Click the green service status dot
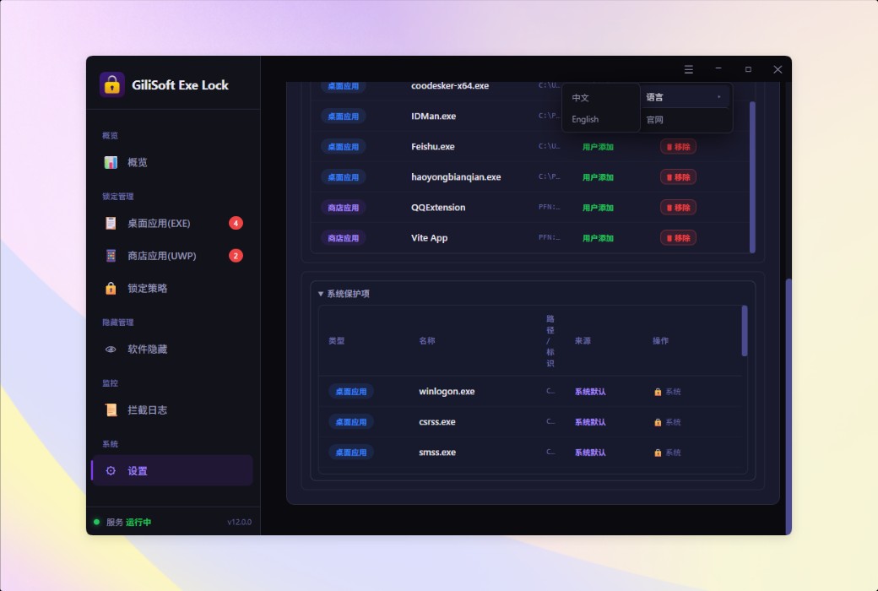The width and height of the screenshot is (878, 591). pos(96,522)
